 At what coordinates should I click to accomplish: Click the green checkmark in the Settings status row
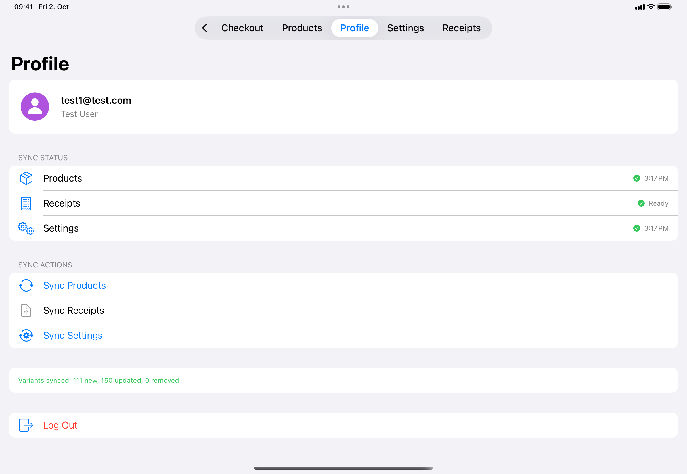(636, 228)
